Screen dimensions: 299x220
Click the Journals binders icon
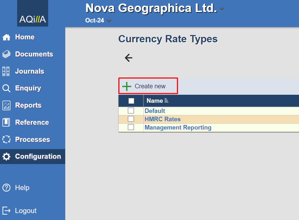(x=6, y=71)
